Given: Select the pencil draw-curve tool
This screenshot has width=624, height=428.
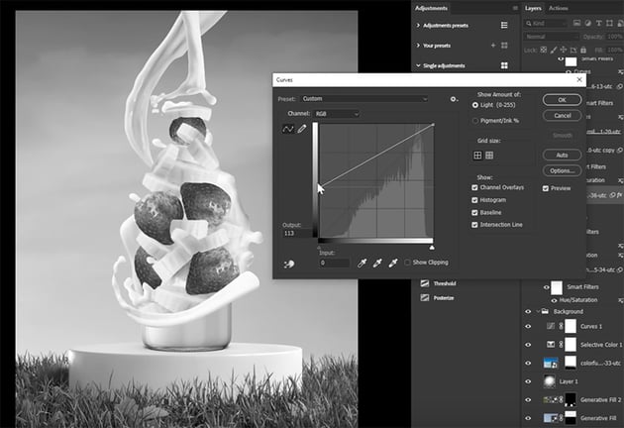Looking at the screenshot, I should [x=302, y=129].
